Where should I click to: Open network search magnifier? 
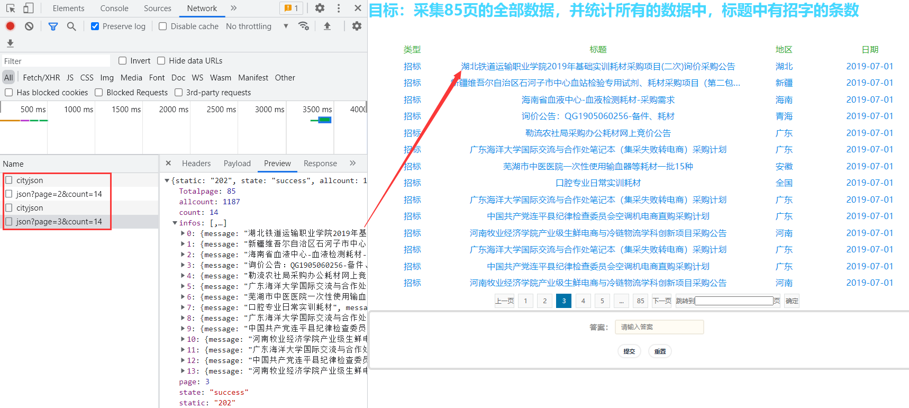[x=71, y=26]
